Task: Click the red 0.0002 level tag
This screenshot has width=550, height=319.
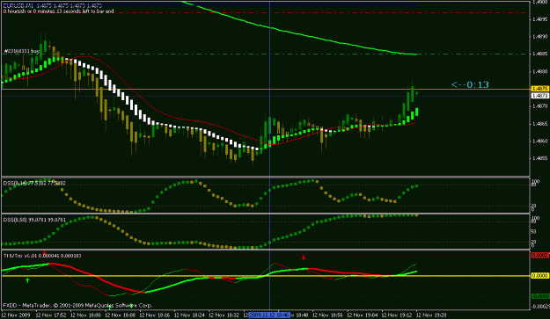Action: pyautogui.click(x=540, y=256)
